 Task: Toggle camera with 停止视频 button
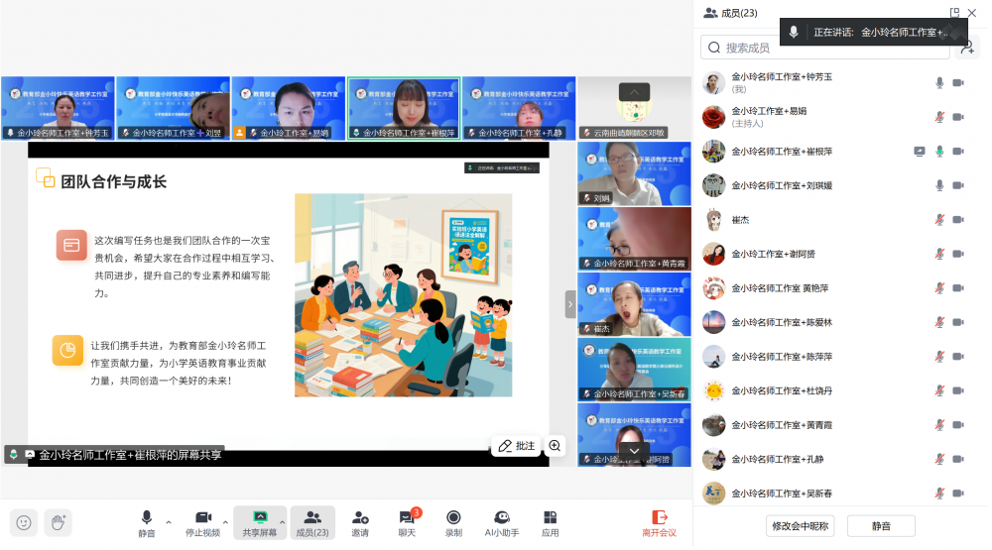tap(203, 522)
